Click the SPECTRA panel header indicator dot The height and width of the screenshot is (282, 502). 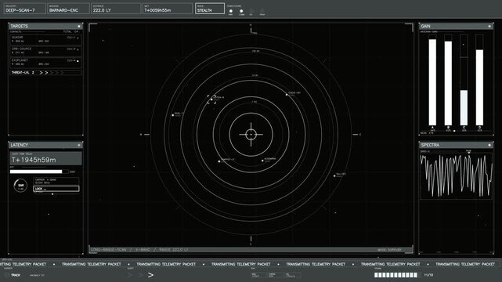[x=489, y=146]
